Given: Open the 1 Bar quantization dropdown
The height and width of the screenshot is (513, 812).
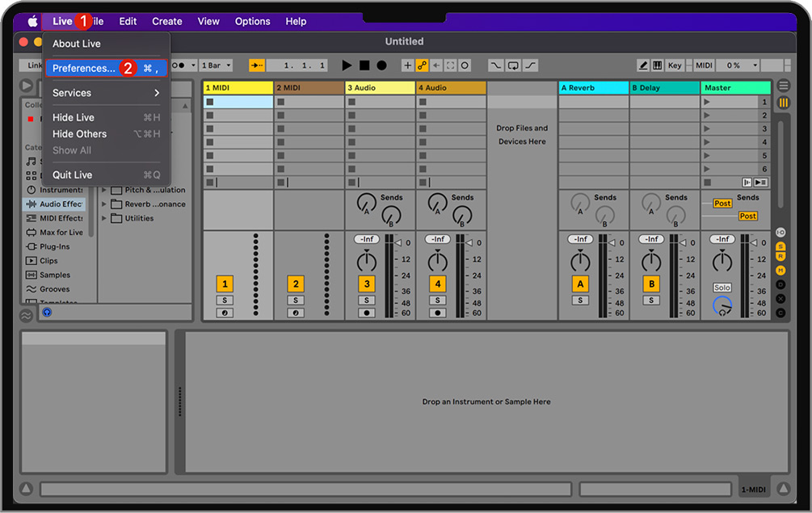Looking at the screenshot, I should [x=217, y=65].
